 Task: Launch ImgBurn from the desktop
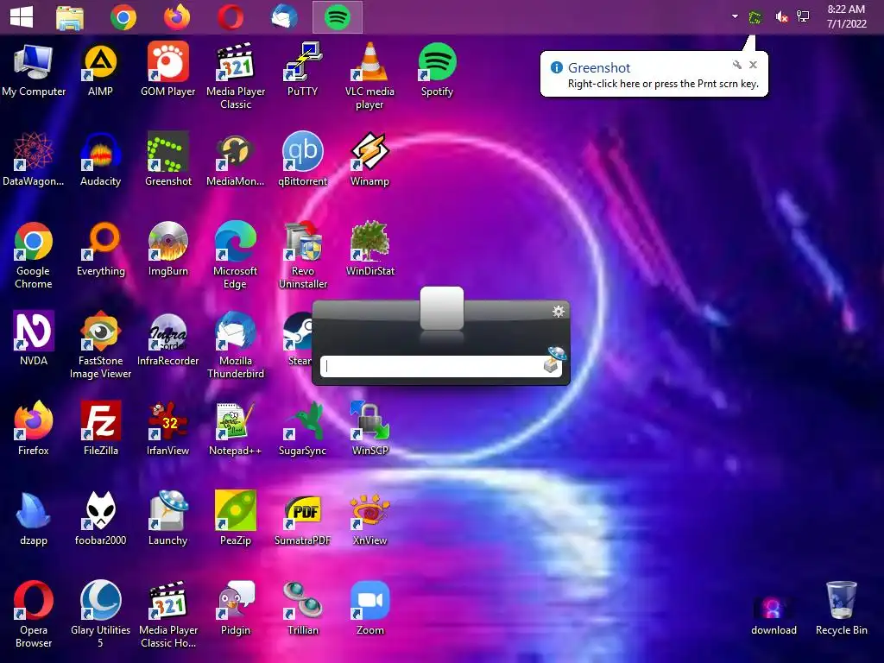tap(168, 249)
